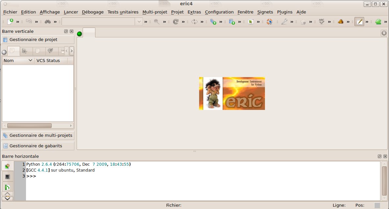Click the stacked documents icon with green plus
389x209 pixels.
[x=213, y=22]
